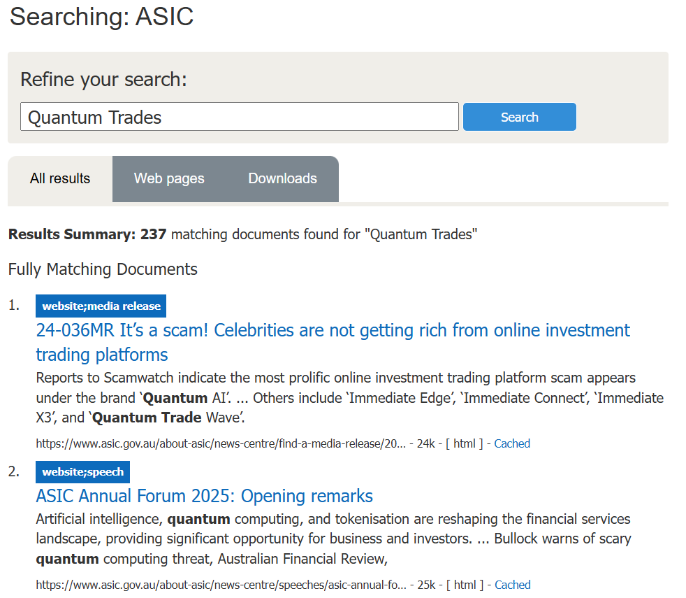This screenshot has height=598, width=686.
Task: Click the 'website;speech' tag badge
Action: (82, 472)
